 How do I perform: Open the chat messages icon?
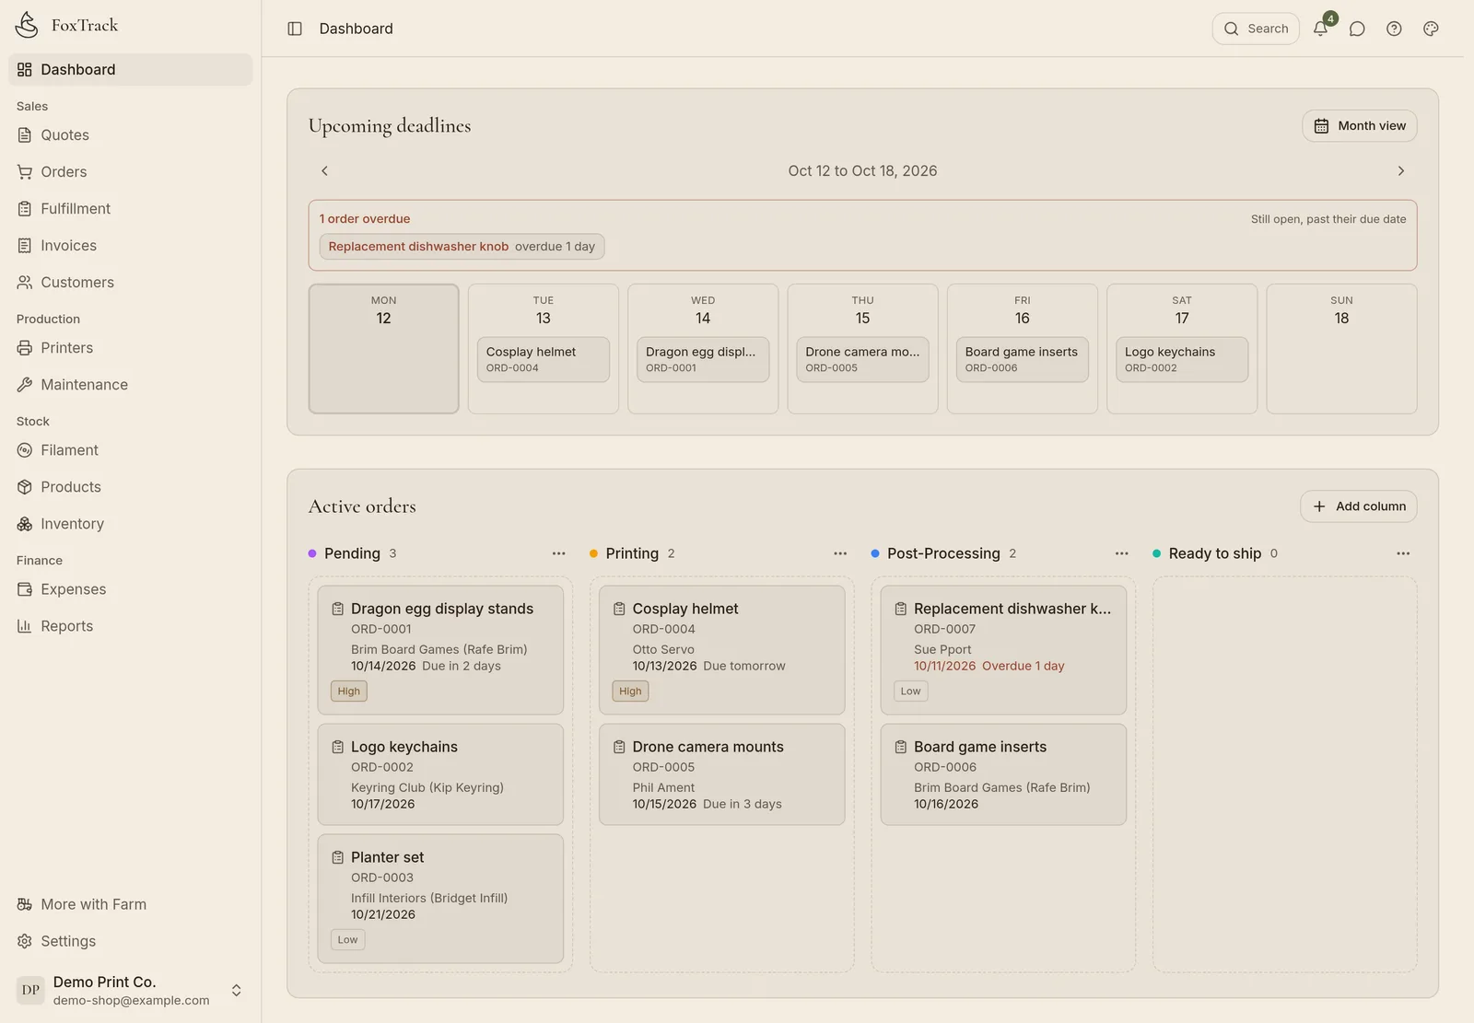(x=1357, y=29)
